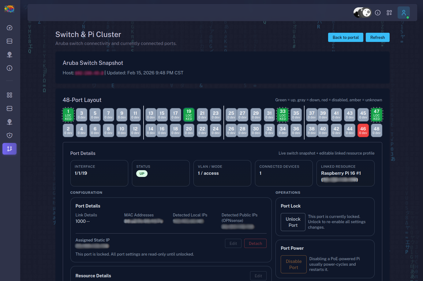Select the highlighted branch icon in sidebar
This screenshot has height=281, width=423.
tap(9, 149)
